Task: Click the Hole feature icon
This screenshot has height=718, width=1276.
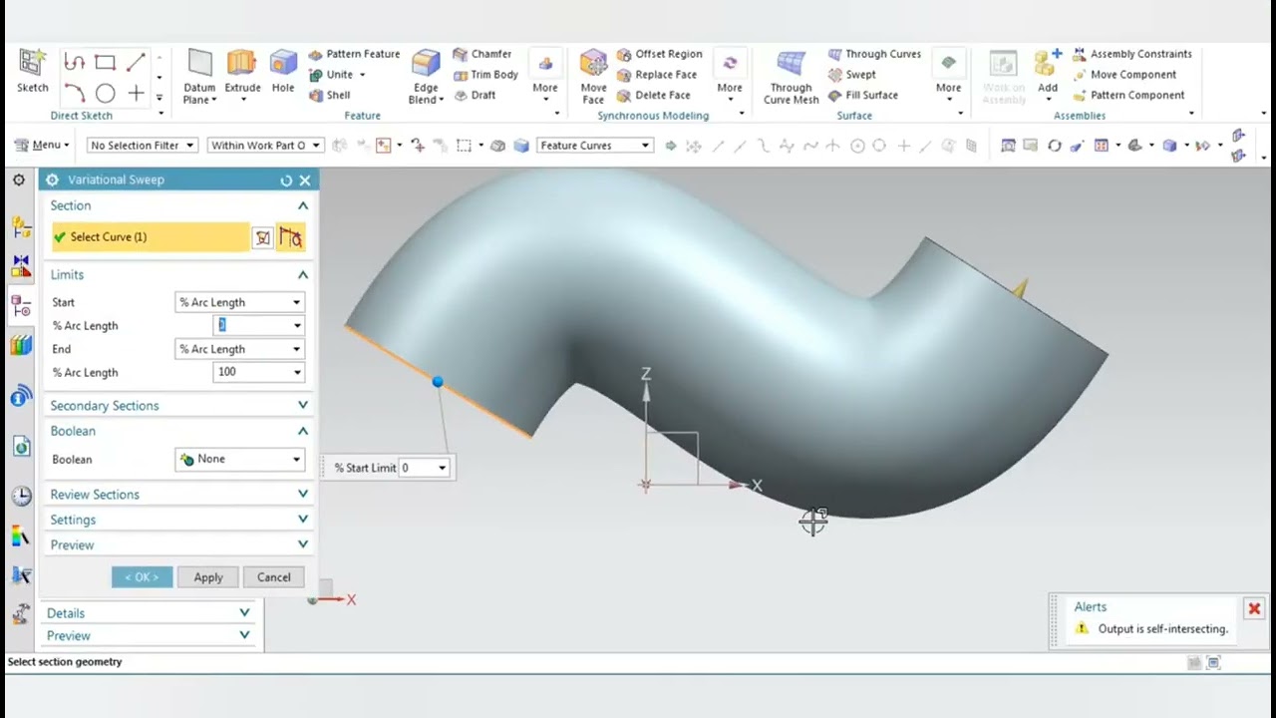Action: pos(283,71)
